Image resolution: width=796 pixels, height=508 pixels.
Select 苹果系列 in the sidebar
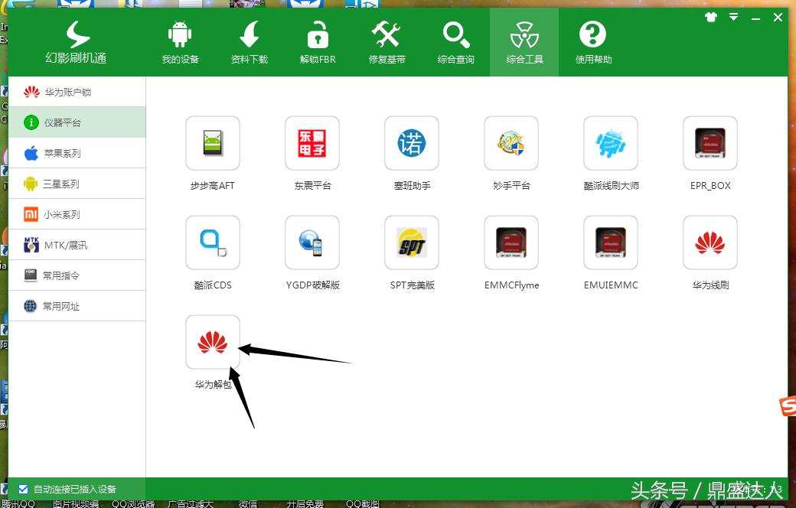pos(77,153)
